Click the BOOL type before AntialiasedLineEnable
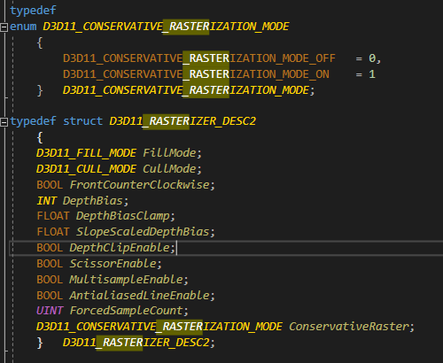The width and height of the screenshot is (443, 363). tap(50, 296)
